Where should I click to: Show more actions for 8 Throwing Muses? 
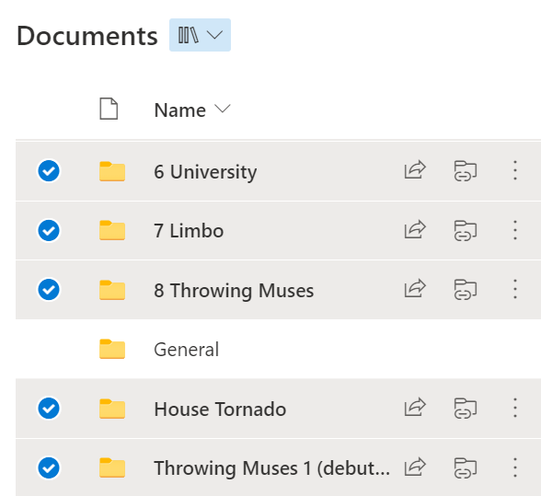[515, 289]
